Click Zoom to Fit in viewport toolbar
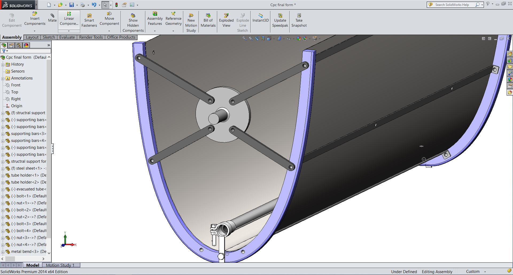 244,38
